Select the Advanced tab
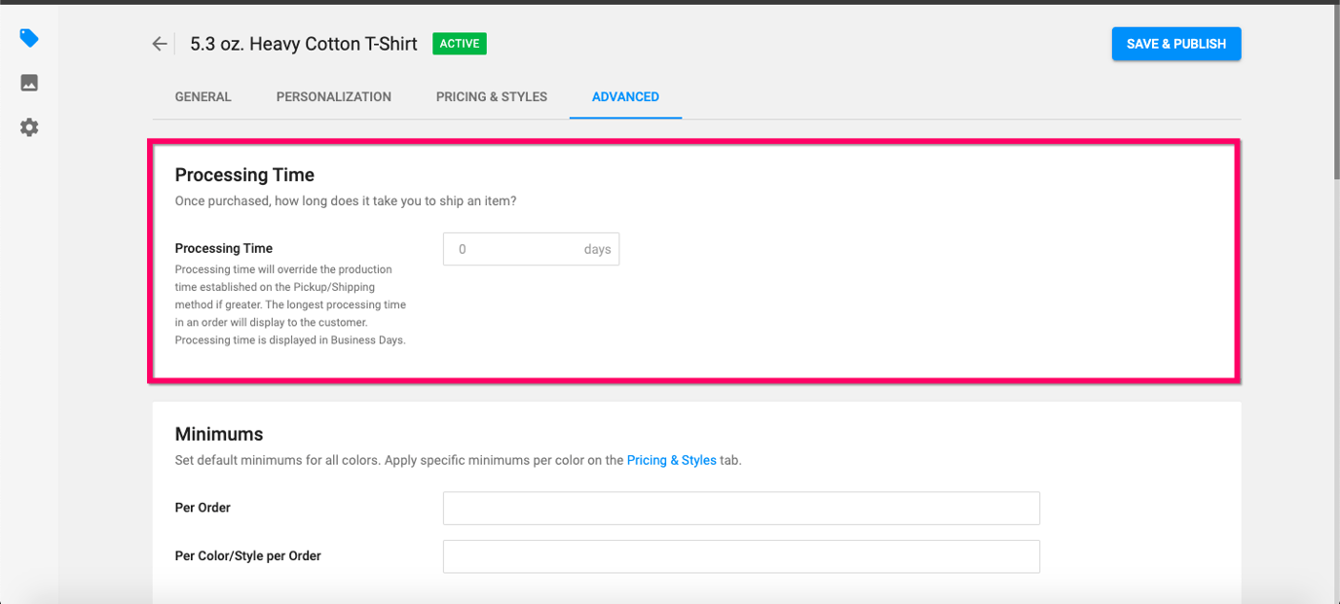The width and height of the screenshot is (1340, 604). click(625, 97)
